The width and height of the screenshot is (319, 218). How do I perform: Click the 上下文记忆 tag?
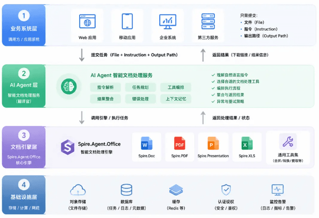click(x=176, y=99)
